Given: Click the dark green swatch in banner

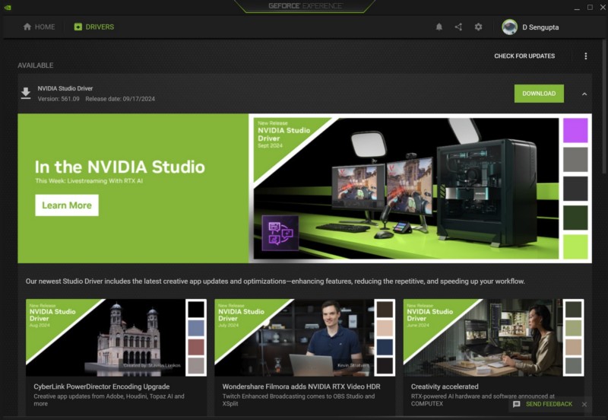Looking at the screenshot, I should point(575,218).
